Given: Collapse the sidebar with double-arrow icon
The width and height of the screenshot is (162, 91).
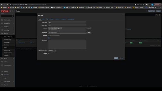Looking at the screenshot, I should click(11, 11).
